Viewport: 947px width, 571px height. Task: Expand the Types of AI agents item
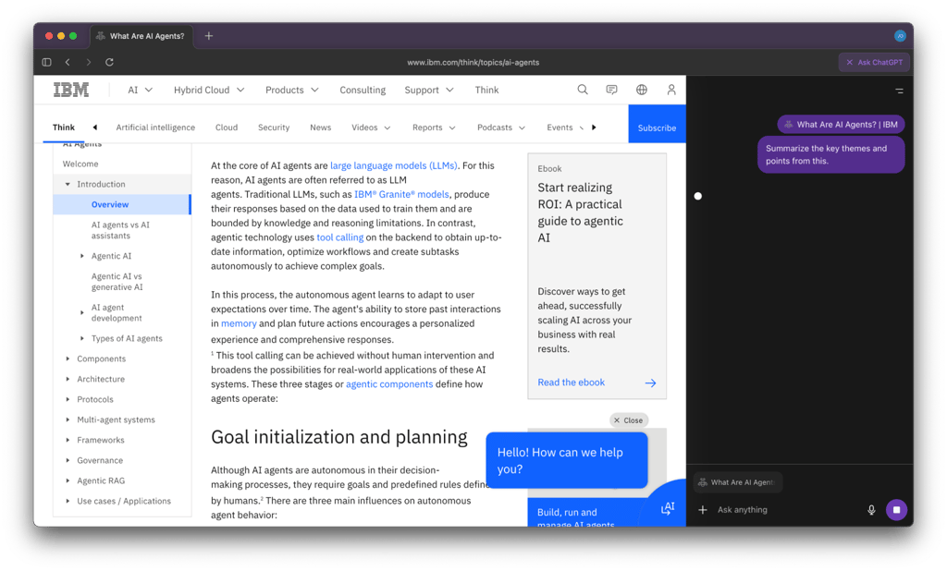[82, 338]
